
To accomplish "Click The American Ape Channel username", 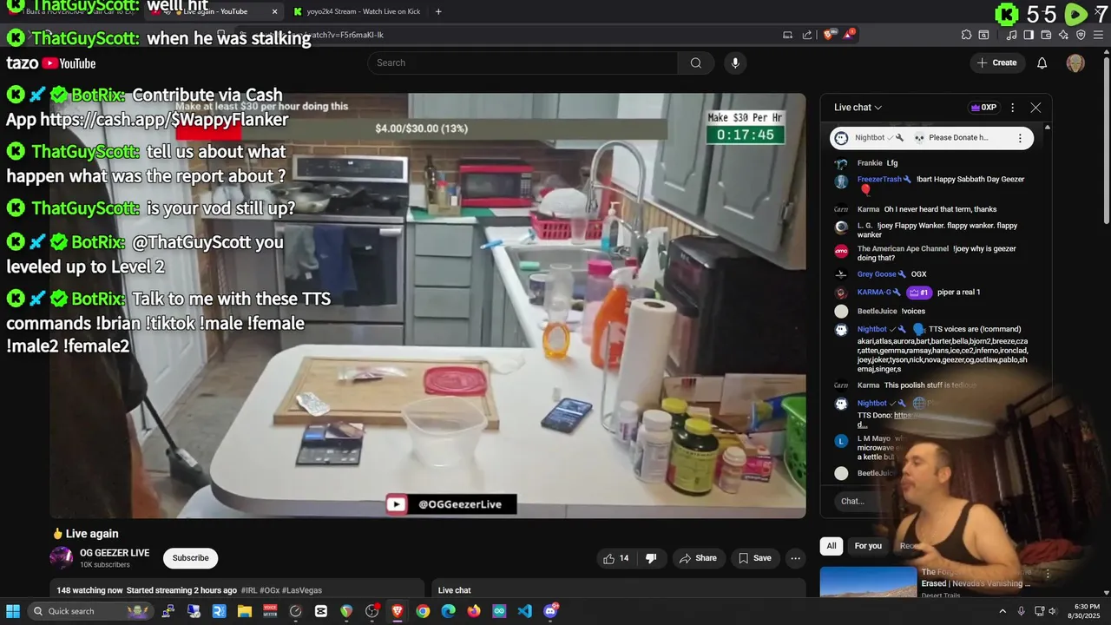I will 903,249.
